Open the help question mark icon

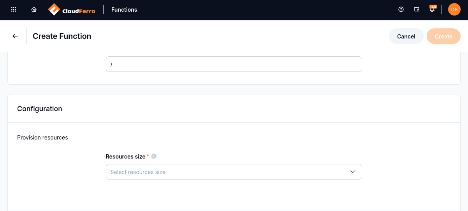click(x=401, y=10)
